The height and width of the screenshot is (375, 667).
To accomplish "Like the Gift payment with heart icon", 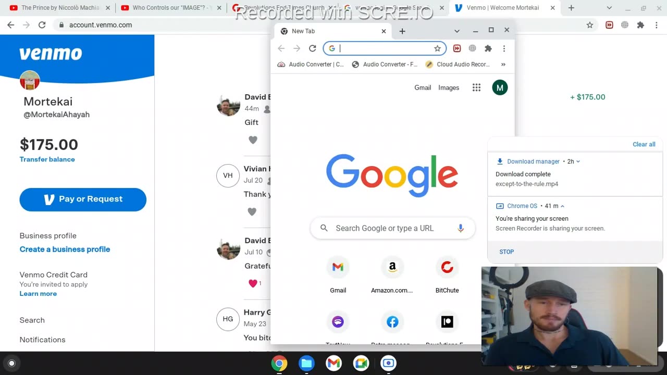I will click(x=253, y=140).
